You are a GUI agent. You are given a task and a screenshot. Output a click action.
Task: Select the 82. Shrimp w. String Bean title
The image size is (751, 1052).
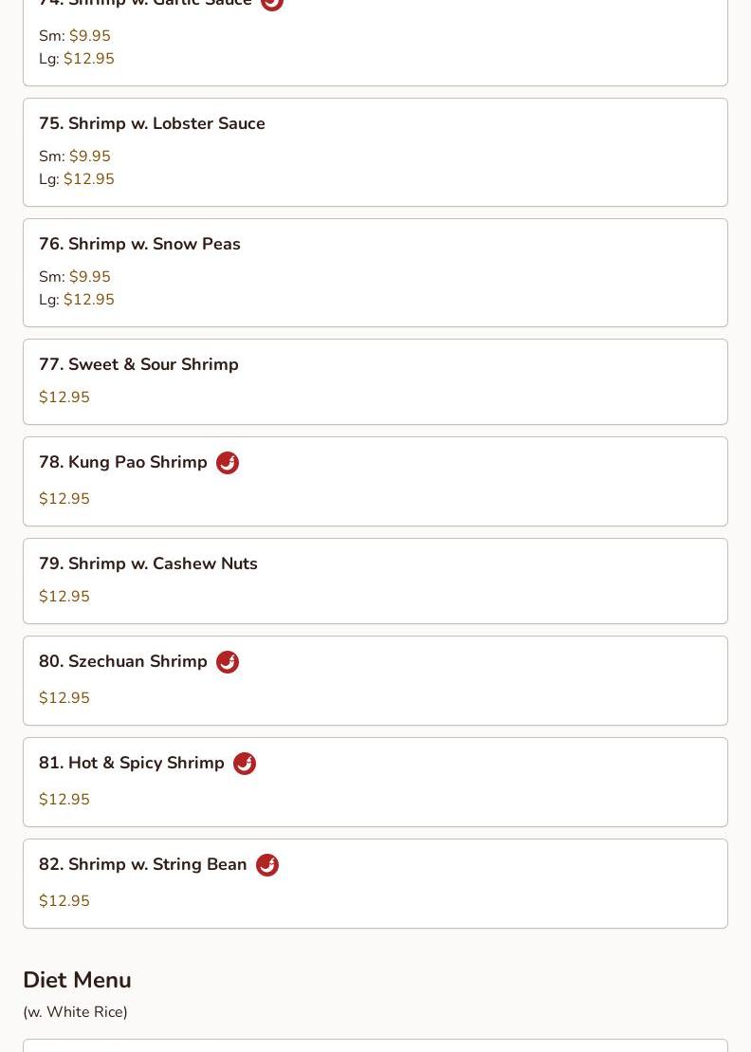pos(143,864)
